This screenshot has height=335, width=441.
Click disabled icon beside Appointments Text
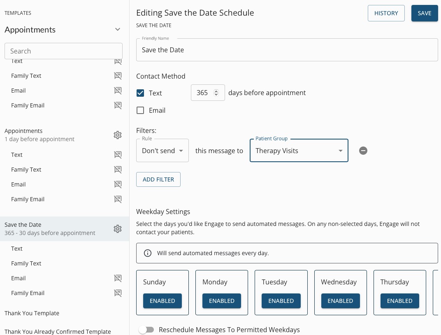[x=118, y=155]
